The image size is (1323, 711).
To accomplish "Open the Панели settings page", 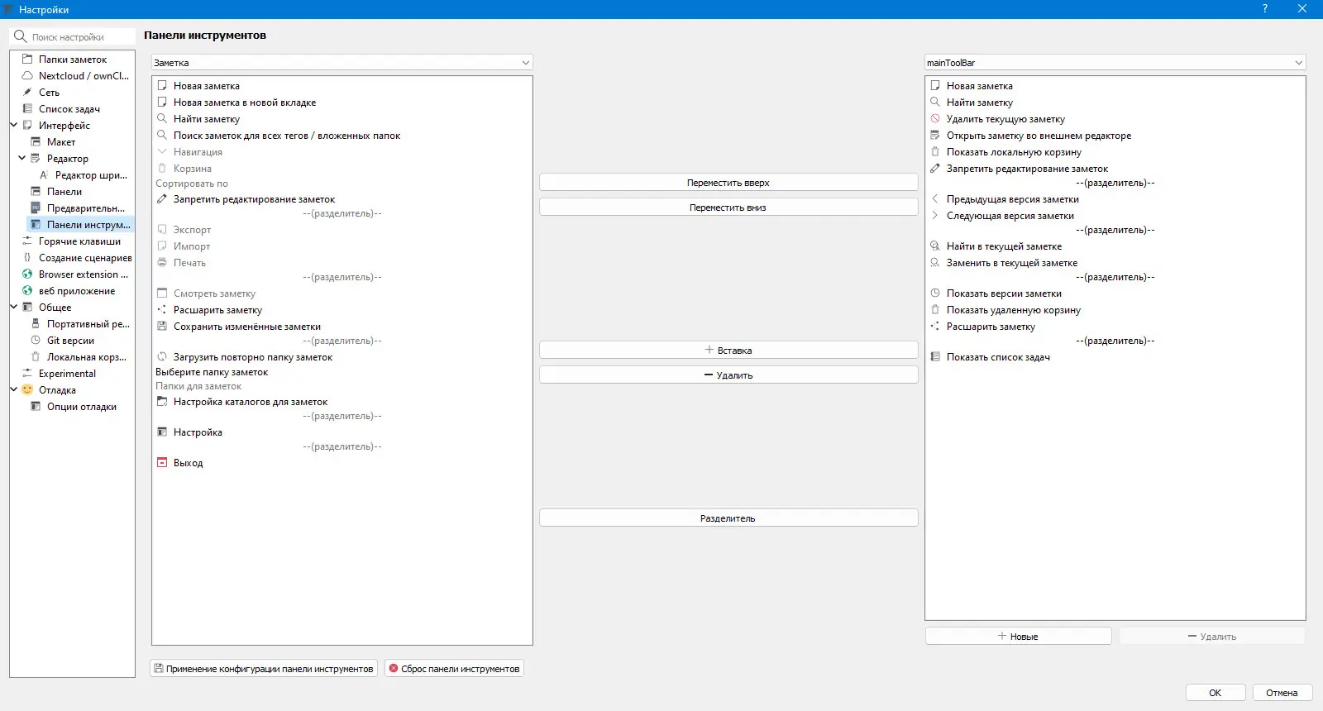I will pyautogui.click(x=64, y=192).
